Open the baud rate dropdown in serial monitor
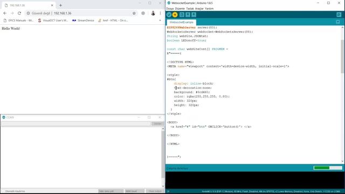 (135, 191)
